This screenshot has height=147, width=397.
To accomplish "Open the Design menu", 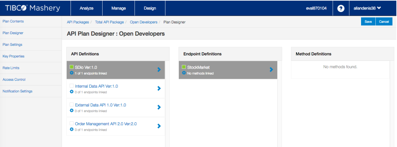I will [x=150, y=8].
